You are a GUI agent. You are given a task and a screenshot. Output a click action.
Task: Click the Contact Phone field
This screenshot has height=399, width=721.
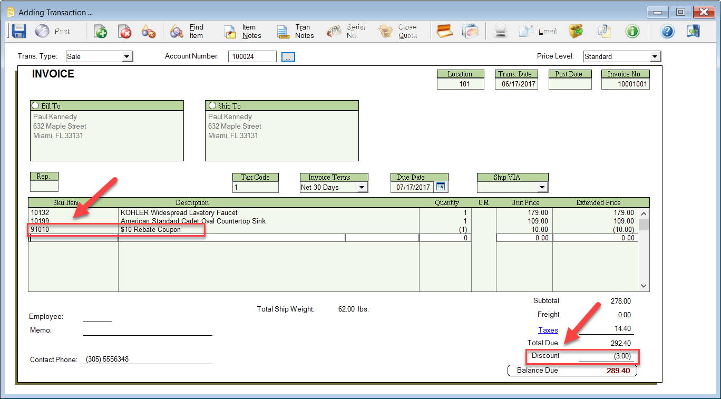[148, 359]
